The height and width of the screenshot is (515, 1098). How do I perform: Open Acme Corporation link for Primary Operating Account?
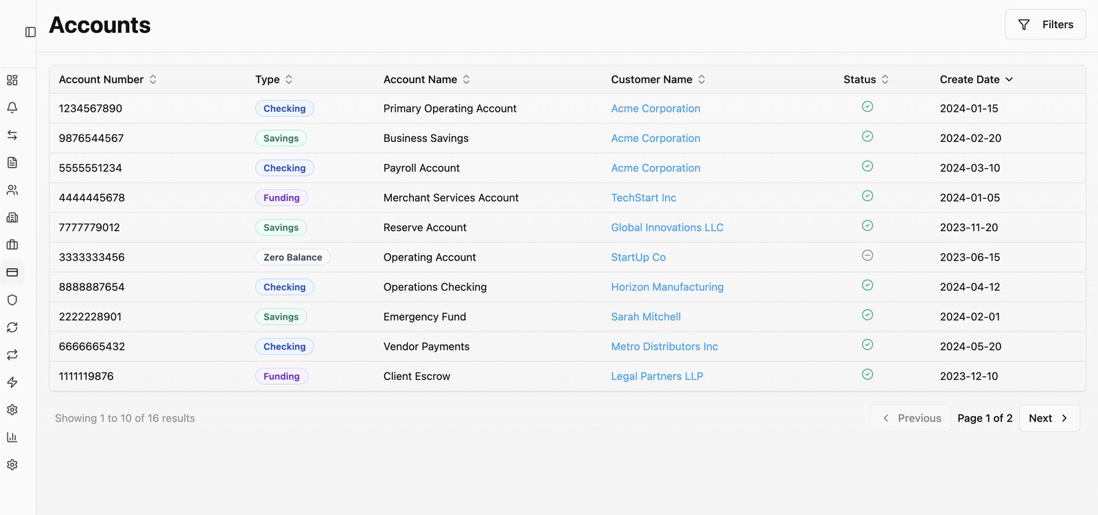655,108
